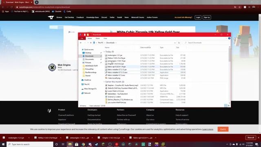Select fabric-installer-0.7.2 (1).exe file

[145, 73]
